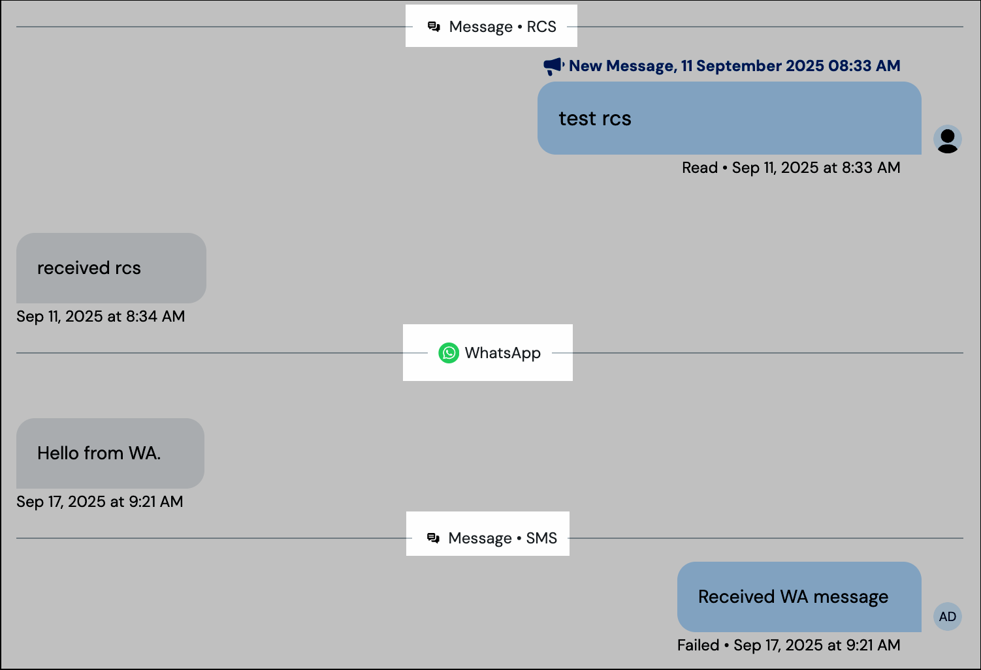This screenshot has width=981, height=670.
Task: Click the blue test rcs message bubble
Action: pos(730,118)
